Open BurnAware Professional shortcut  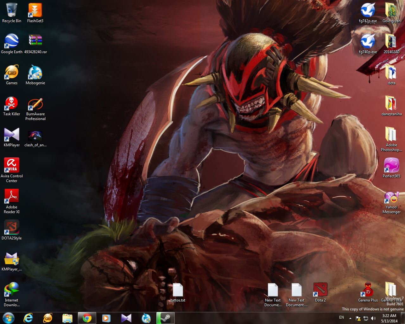[35, 108]
